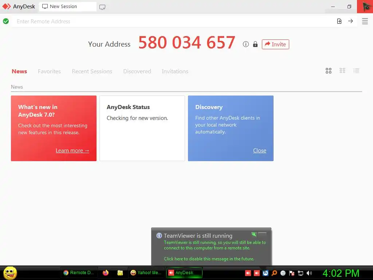The width and height of the screenshot is (373, 280).
Task: Click the lock icon for unattended access
Action: [x=255, y=44]
